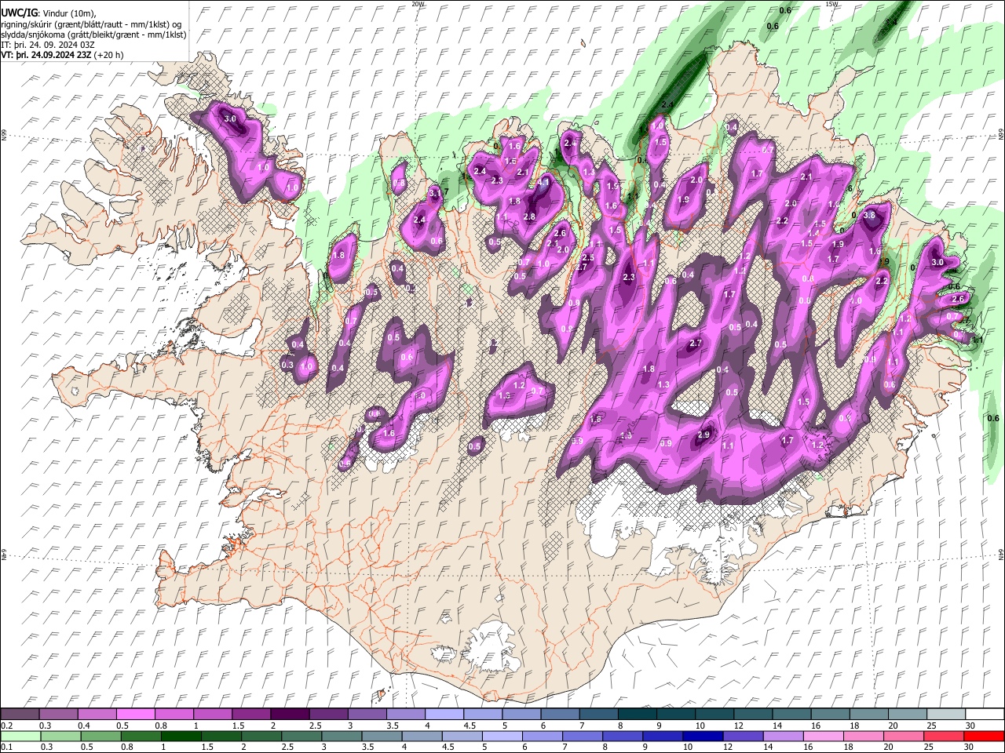Pick the red swatch at 30 in the lower rain scale
The height and width of the screenshot is (753, 1005).
click(985, 737)
